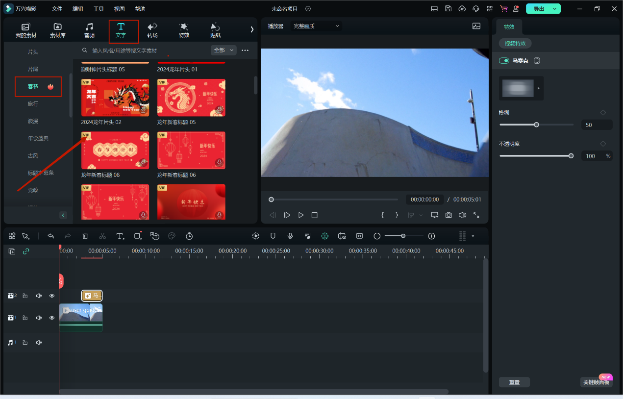This screenshot has width=623, height=399.
Task: Expand more tabs with the right chevron
Action: (x=252, y=29)
